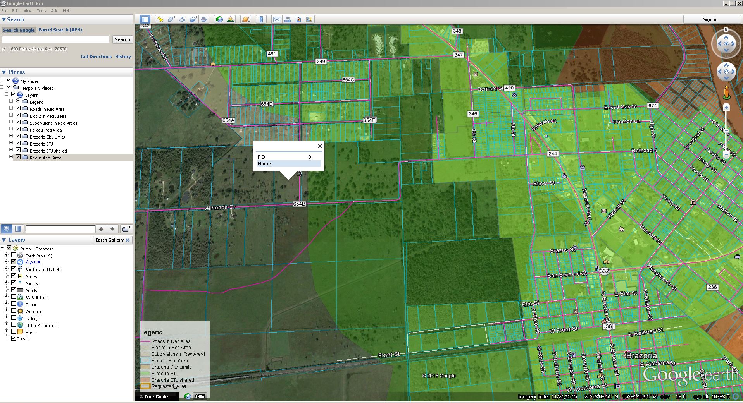Open the Ruler measurement tool

tap(262, 19)
